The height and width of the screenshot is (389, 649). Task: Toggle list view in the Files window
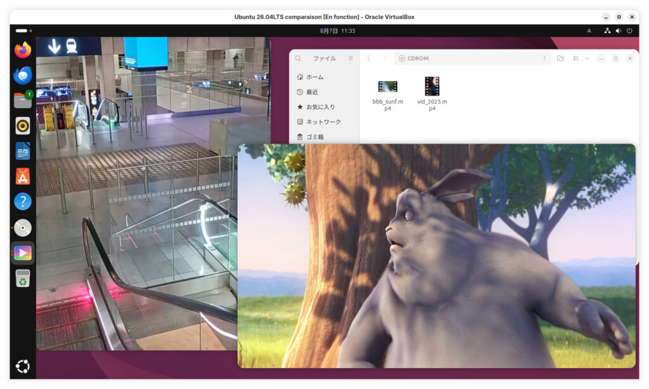pos(575,58)
